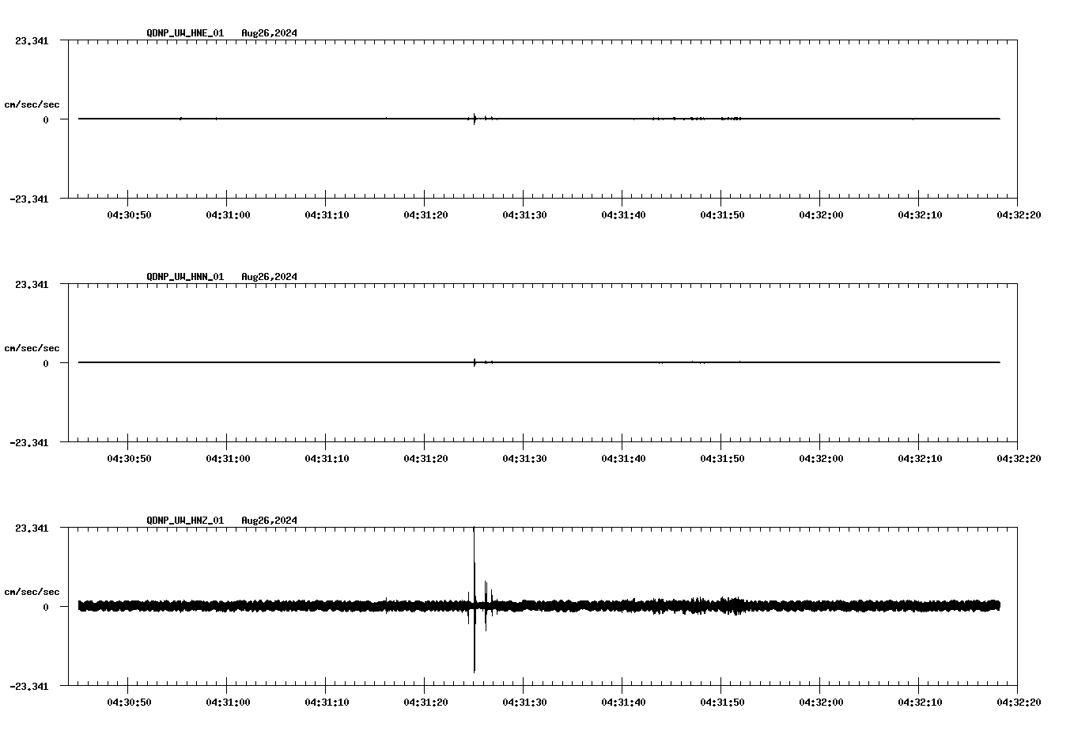Click the 04:32:10 time label under HNZ plot

(x=920, y=703)
